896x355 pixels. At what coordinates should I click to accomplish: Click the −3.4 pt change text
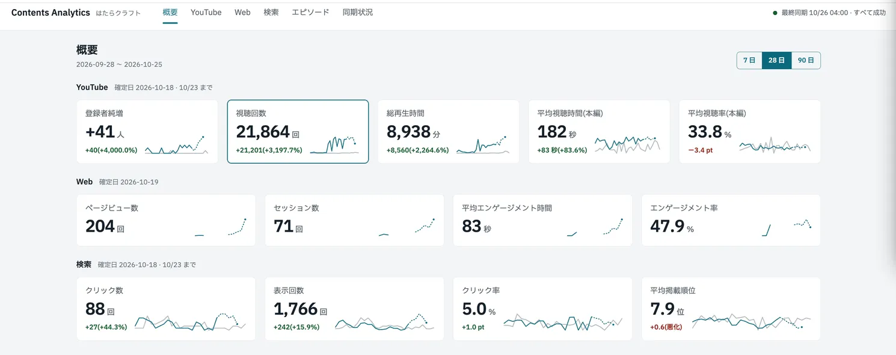[701, 150]
